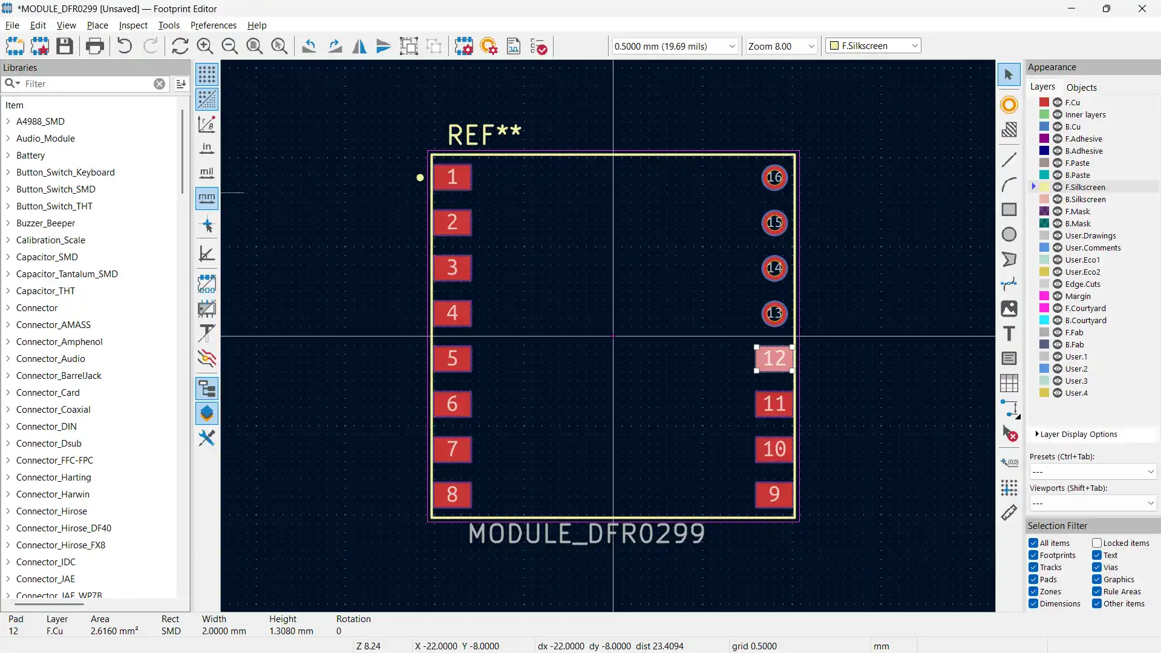Viewport: 1161px width, 653px height.
Task: Select the Draw rectangle tool
Action: [x=1009, y=209]
